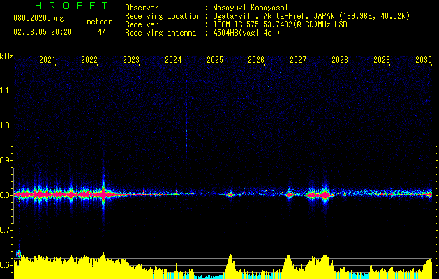439x279 pixels.
Task: Click the meteor count 47
Action: (101, 32)
